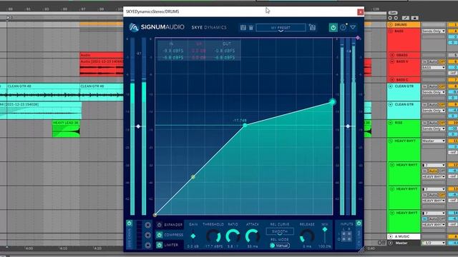Click the Threshold knob
The image size is (458, 257).
(213, 236)
